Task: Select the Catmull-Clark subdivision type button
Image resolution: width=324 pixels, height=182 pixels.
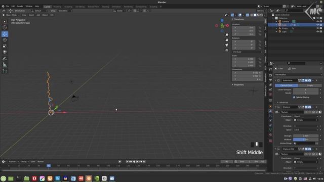Action: (x=287, y=85)
